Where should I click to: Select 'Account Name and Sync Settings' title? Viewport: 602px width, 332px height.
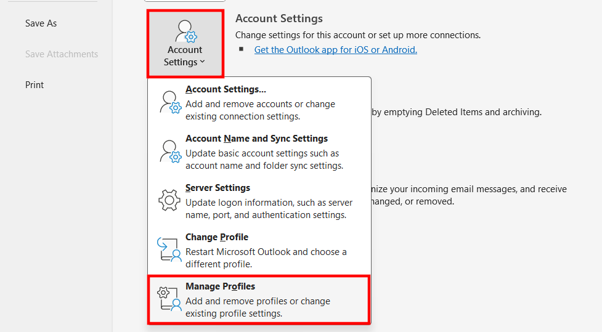click(256, 139)
